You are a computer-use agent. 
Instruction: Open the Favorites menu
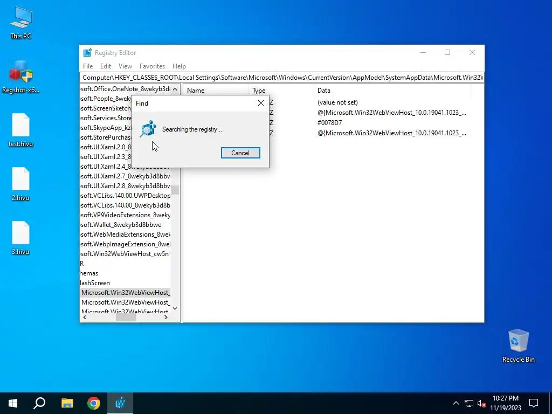pyautogui.click(x=152, y=66)
